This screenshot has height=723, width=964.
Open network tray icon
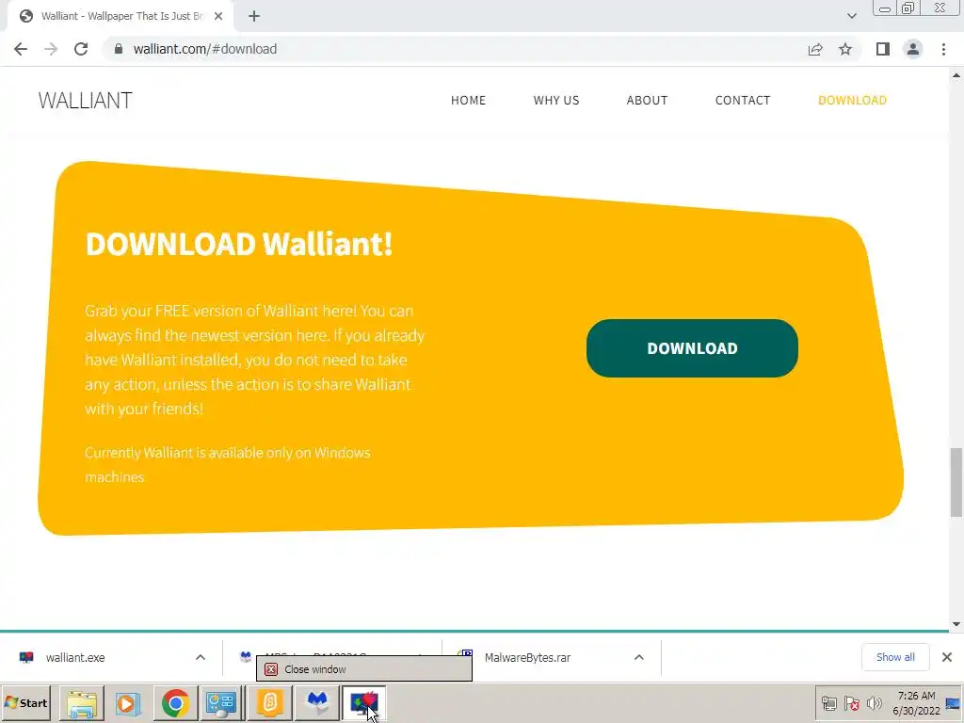[x=829, y=703]
